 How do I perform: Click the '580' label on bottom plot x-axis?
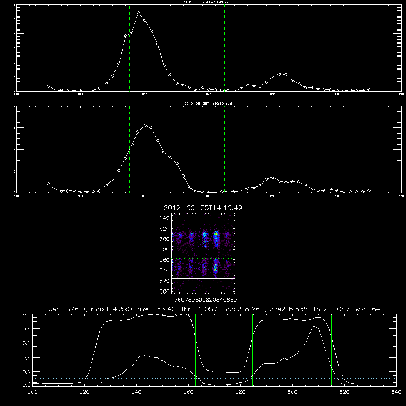[240, 392]
